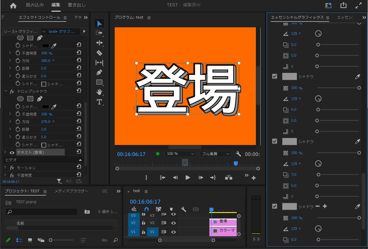Select the Slip tool
The width and height of the screenshot is (368, 249).
(99, 62)
